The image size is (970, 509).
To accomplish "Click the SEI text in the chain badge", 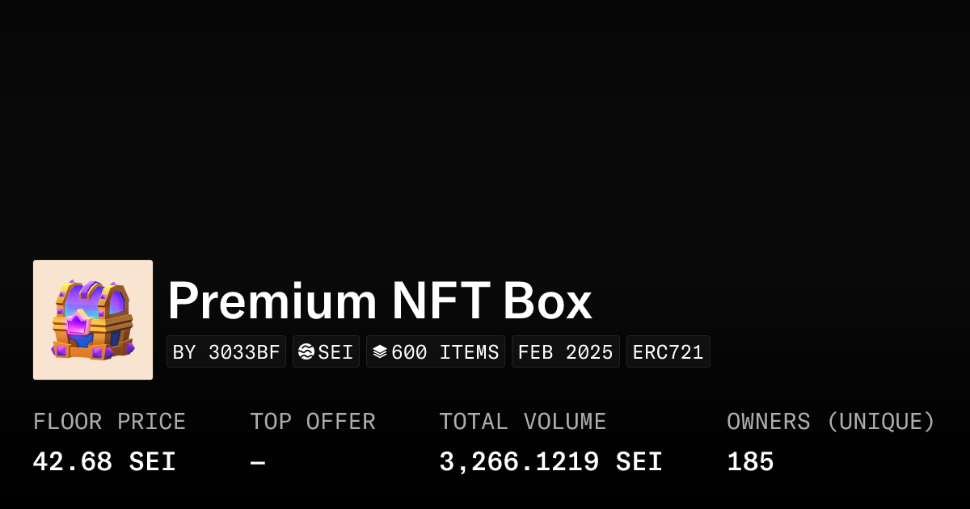I will pyautogui.click(x=335, y=352).
